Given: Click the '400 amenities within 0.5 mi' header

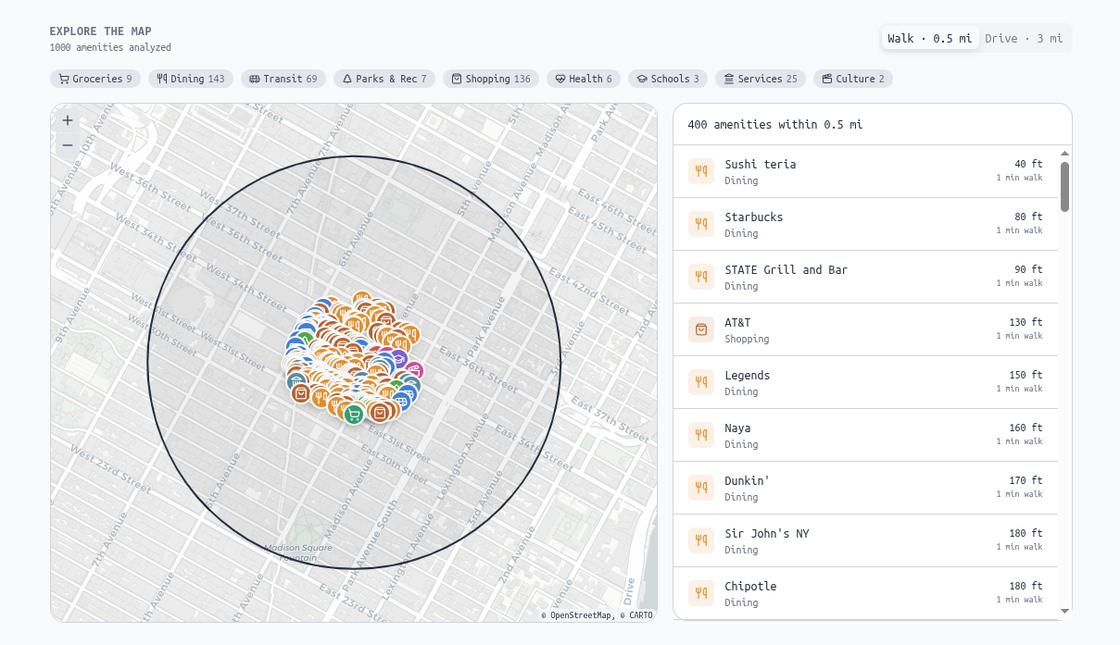Looking at the screenshot, I should 774,124.
